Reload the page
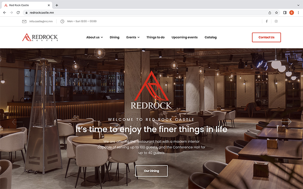Screen dimensions: 303x189 (x=18, y=12)
